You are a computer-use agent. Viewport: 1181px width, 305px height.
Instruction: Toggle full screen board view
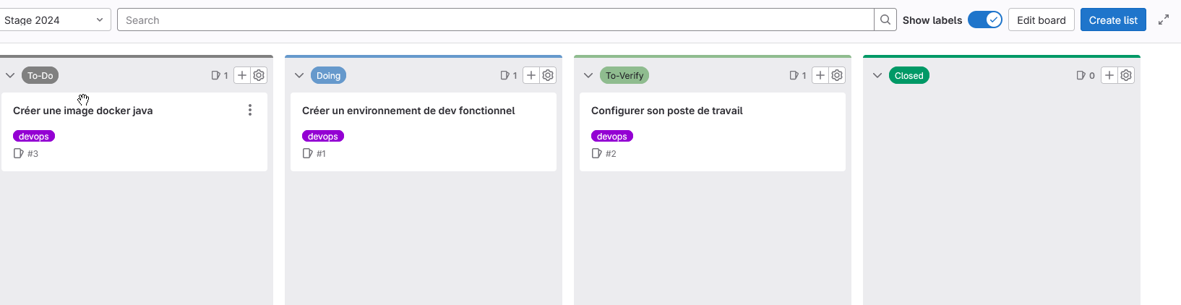click(x=1164, y=20)
